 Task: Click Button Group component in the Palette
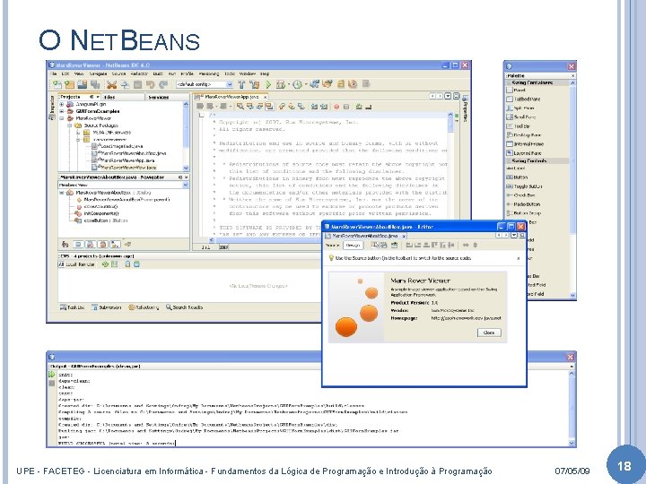tap(523, 213)
